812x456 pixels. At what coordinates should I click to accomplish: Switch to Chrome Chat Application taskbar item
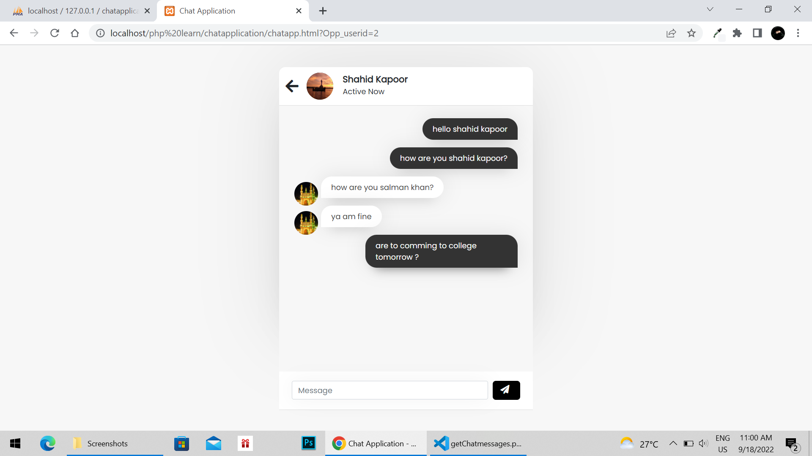pos(376,443)
